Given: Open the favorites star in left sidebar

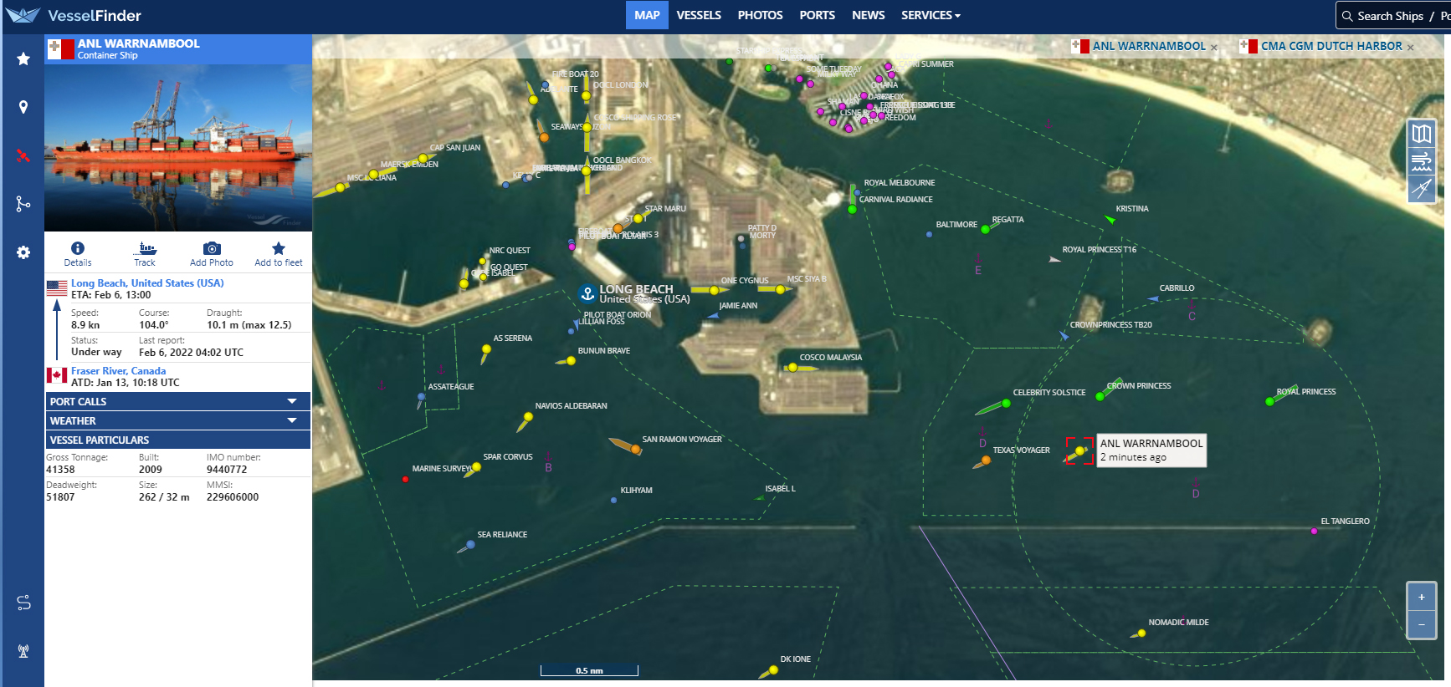Looking at the screenshot, I should (x=23, y=59).
